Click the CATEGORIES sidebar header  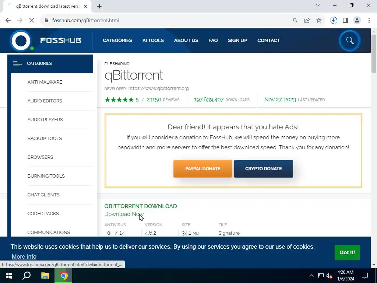(x=50, y=63)
